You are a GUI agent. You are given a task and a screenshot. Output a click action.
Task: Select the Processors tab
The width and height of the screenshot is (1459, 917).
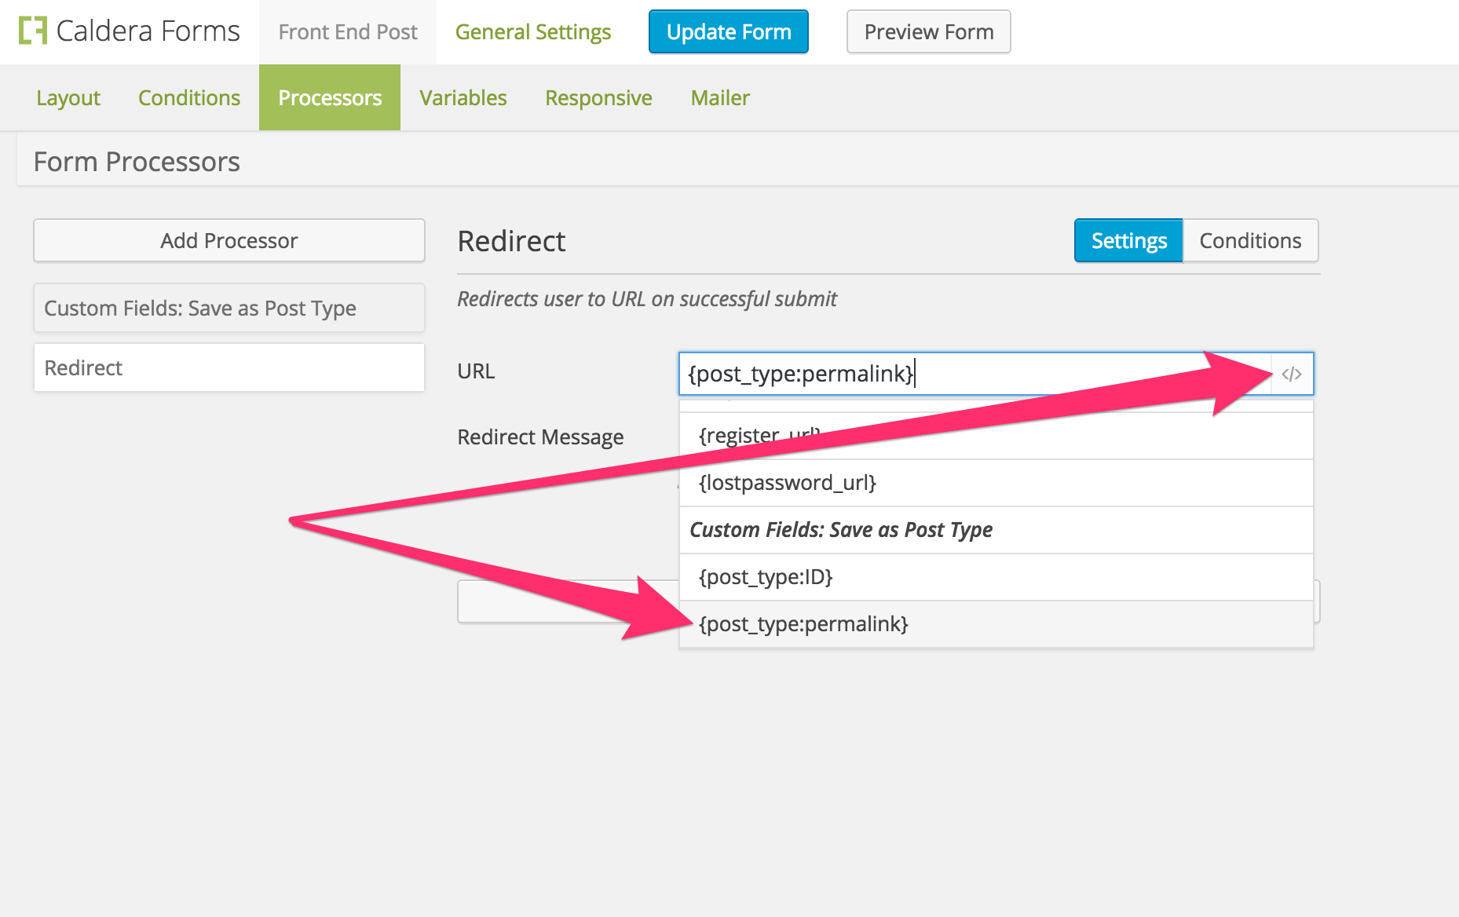330,97
